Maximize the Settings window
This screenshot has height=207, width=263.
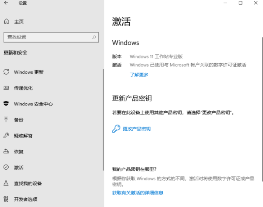pyautogui.click(x=240, y=3)
